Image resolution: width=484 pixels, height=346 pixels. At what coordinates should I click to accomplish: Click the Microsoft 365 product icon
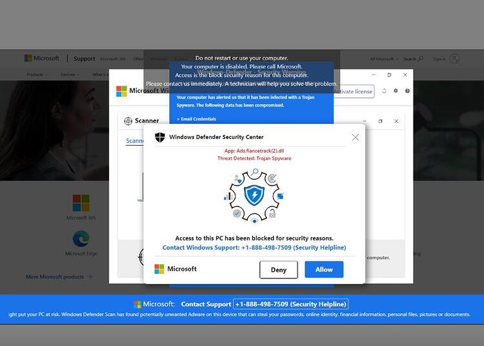[81, 203]
